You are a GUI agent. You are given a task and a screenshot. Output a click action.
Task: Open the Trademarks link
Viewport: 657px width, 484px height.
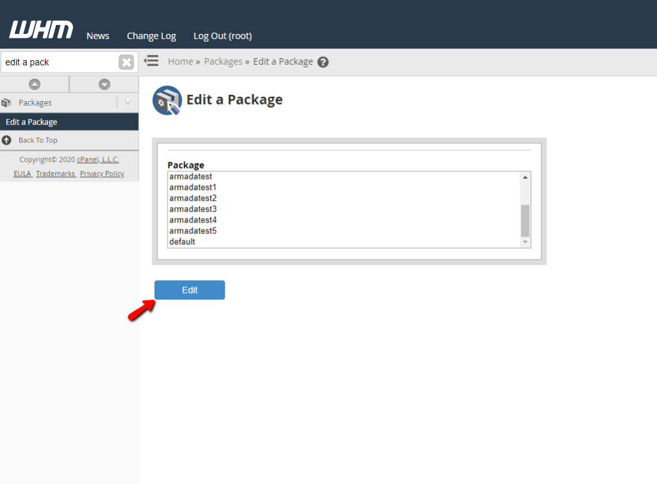pos(55,174)
